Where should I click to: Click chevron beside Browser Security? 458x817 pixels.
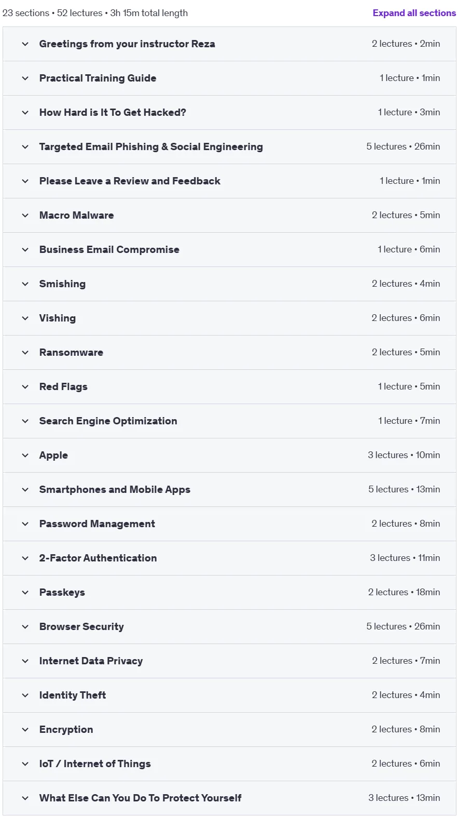(x=25, y=627)
